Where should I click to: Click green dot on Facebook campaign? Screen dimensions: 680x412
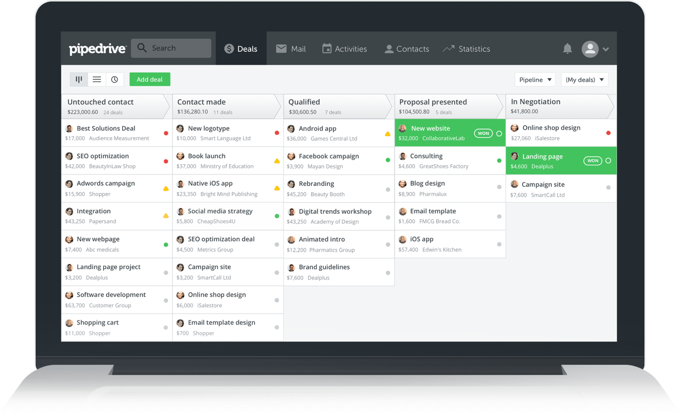point(388,160)
